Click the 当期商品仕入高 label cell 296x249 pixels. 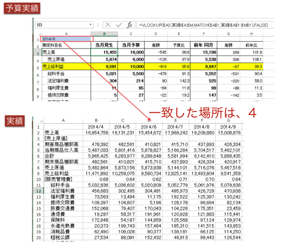click(x=63, y=150)
